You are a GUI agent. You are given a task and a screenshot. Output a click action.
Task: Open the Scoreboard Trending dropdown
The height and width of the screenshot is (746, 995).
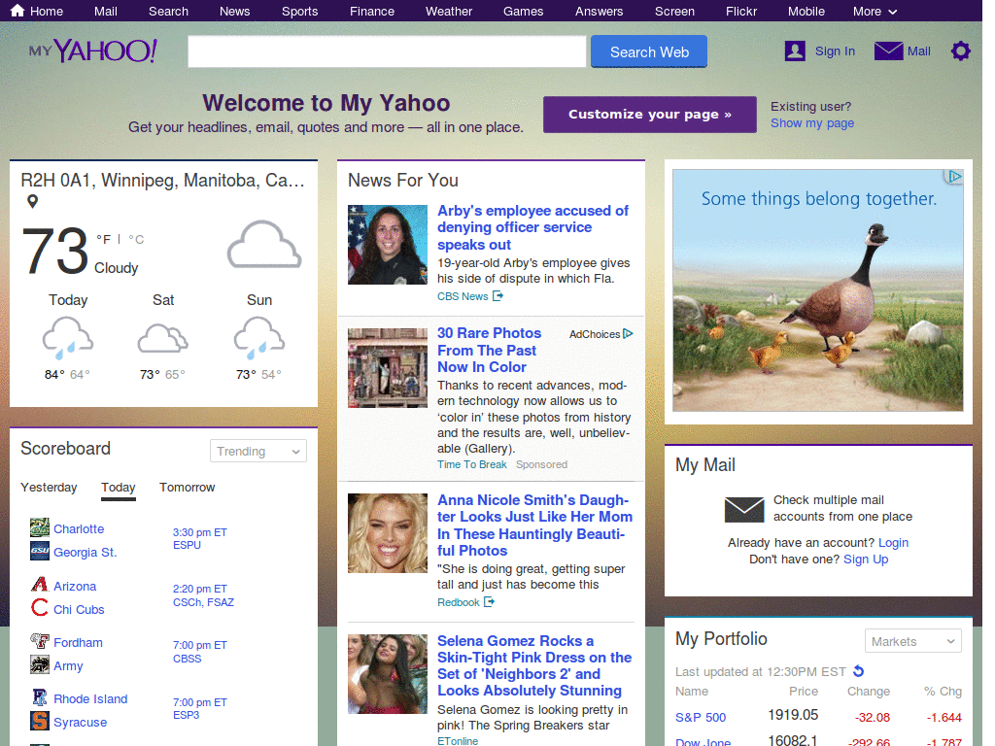coord(258,451)
